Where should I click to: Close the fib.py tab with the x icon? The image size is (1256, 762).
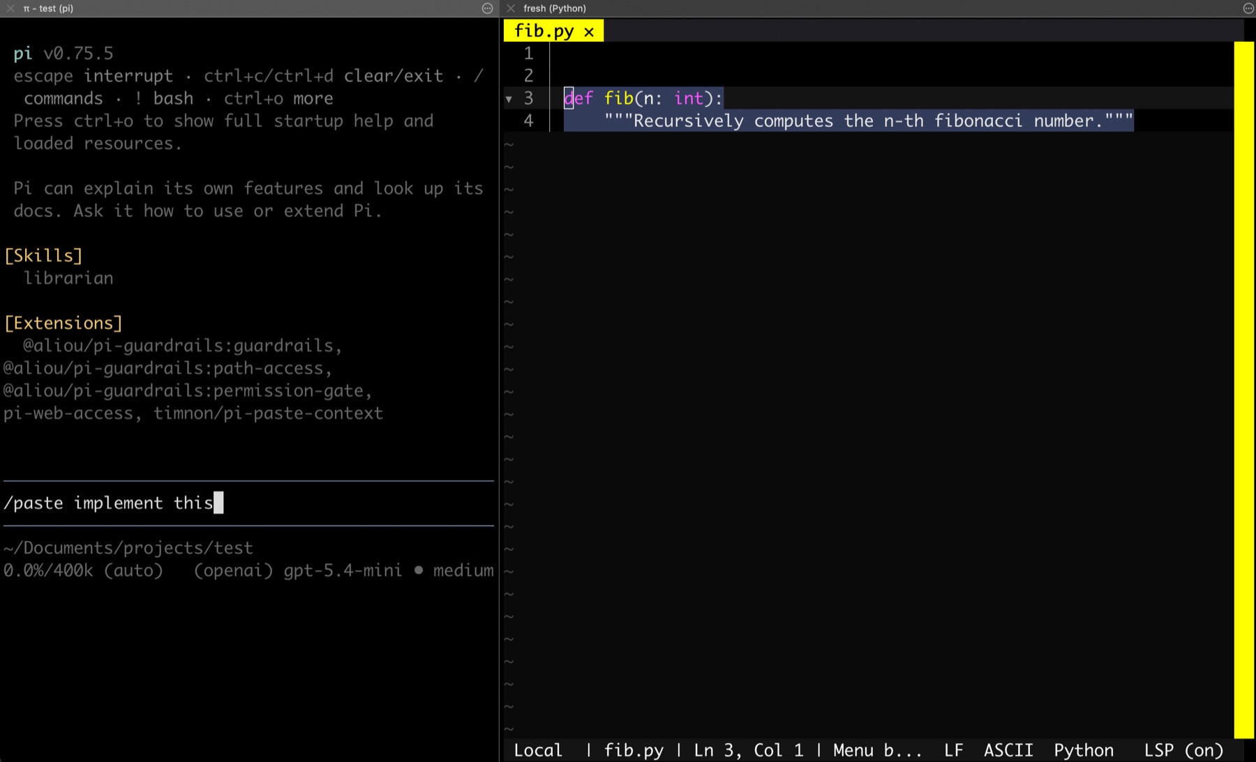(x=589, y=31)
